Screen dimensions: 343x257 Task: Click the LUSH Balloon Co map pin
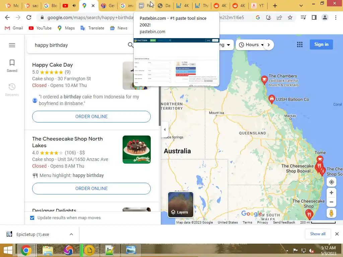[x=271, y=99]
